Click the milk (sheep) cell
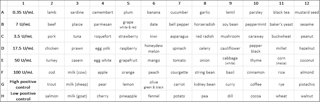 pos(77,84)
